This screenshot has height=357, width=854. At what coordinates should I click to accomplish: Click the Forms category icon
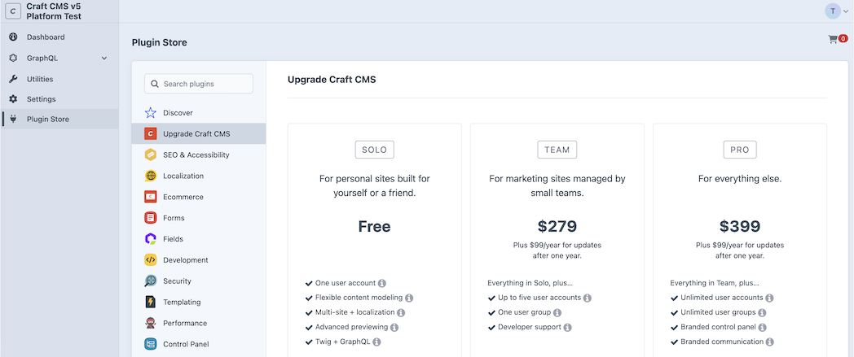pos(150,218)
